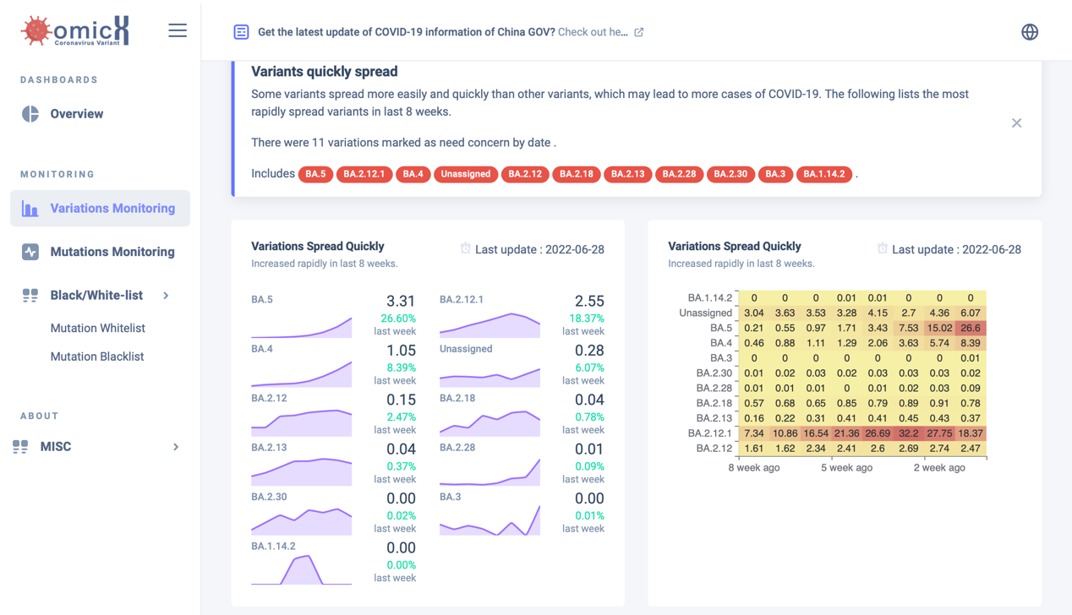The width and height of the screenshot is (1072, 615).
Task: Click the globe language icon
Action: tap(1029, 32)
